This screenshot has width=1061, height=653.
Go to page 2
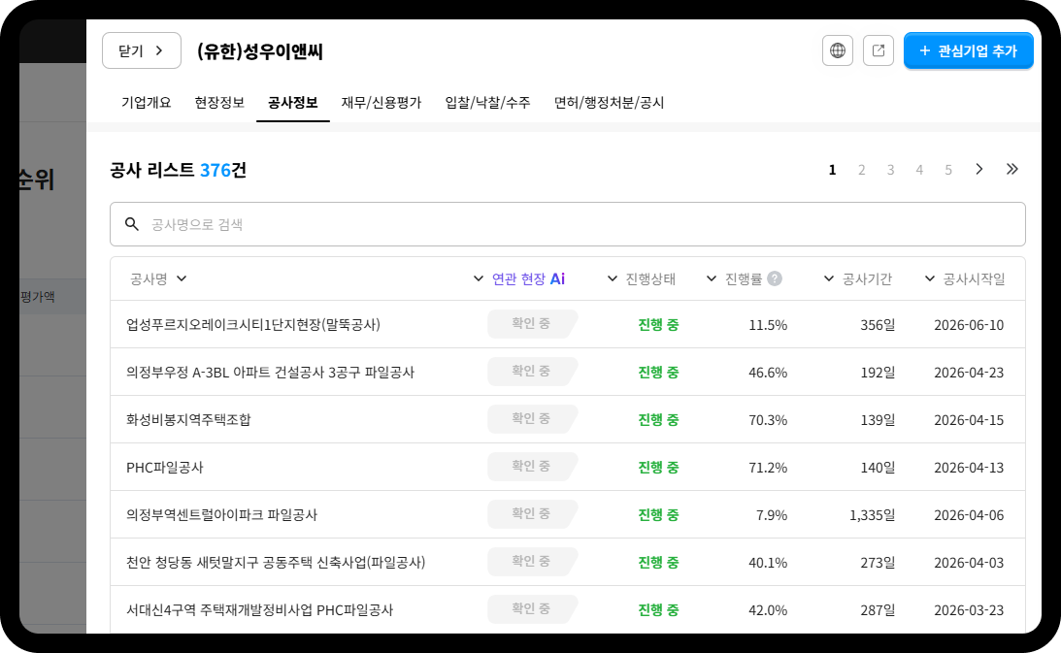[861, 170]
